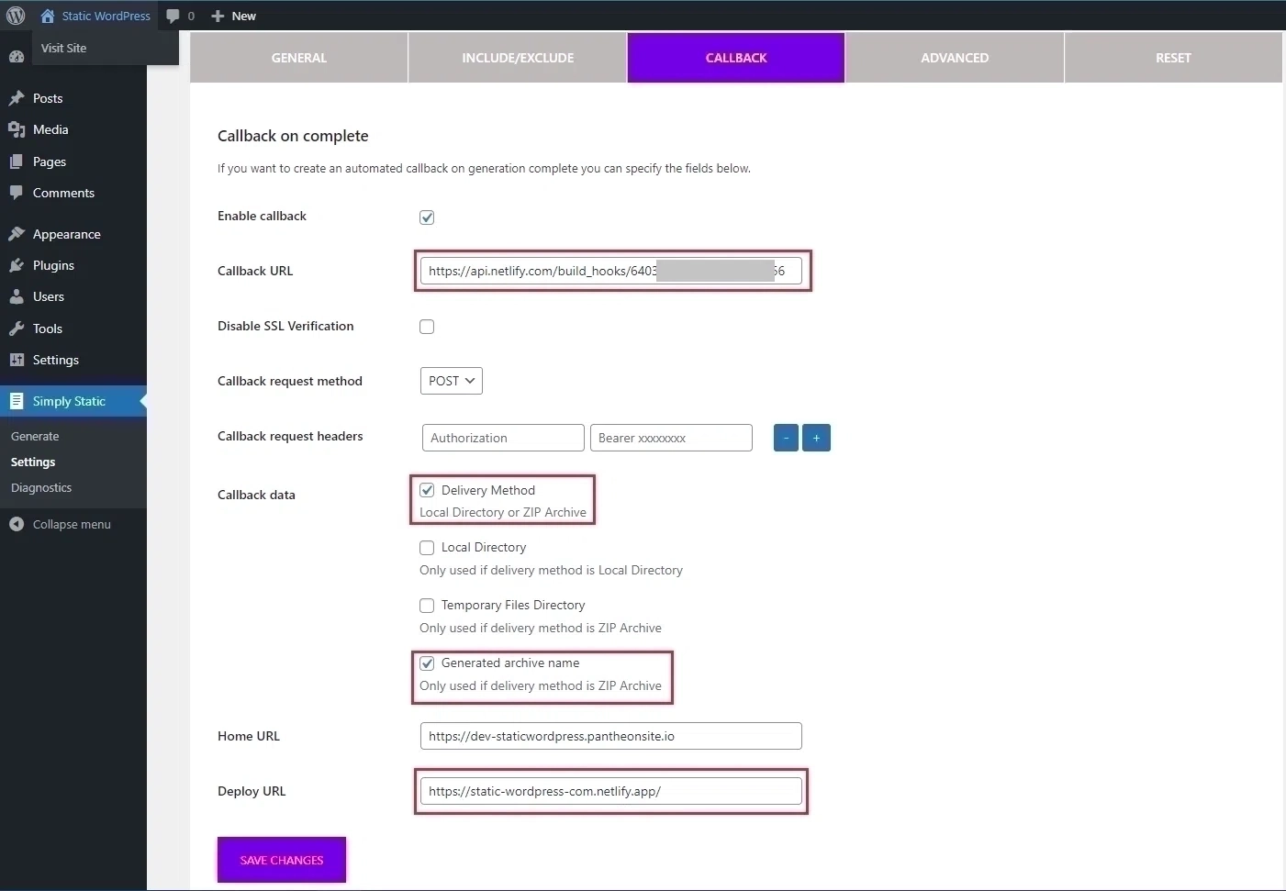
Task: Open the Media library
Action: pos(49,129)
